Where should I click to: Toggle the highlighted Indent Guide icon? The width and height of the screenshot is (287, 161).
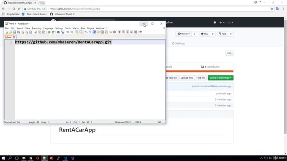point(94,32)
